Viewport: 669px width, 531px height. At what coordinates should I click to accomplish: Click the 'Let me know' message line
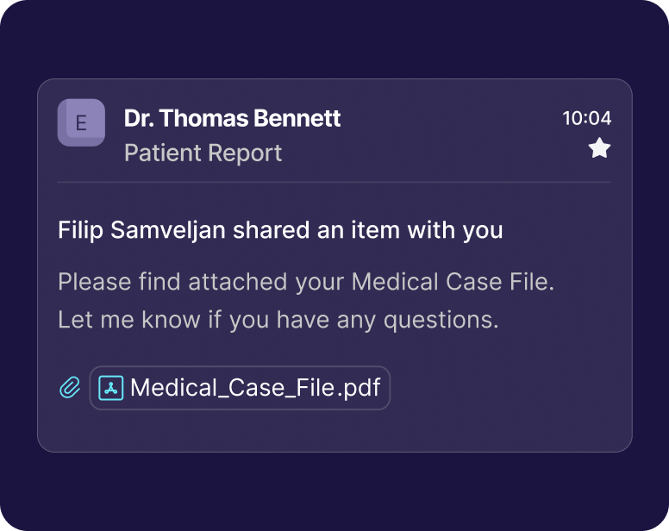click(x=278, y=320)
